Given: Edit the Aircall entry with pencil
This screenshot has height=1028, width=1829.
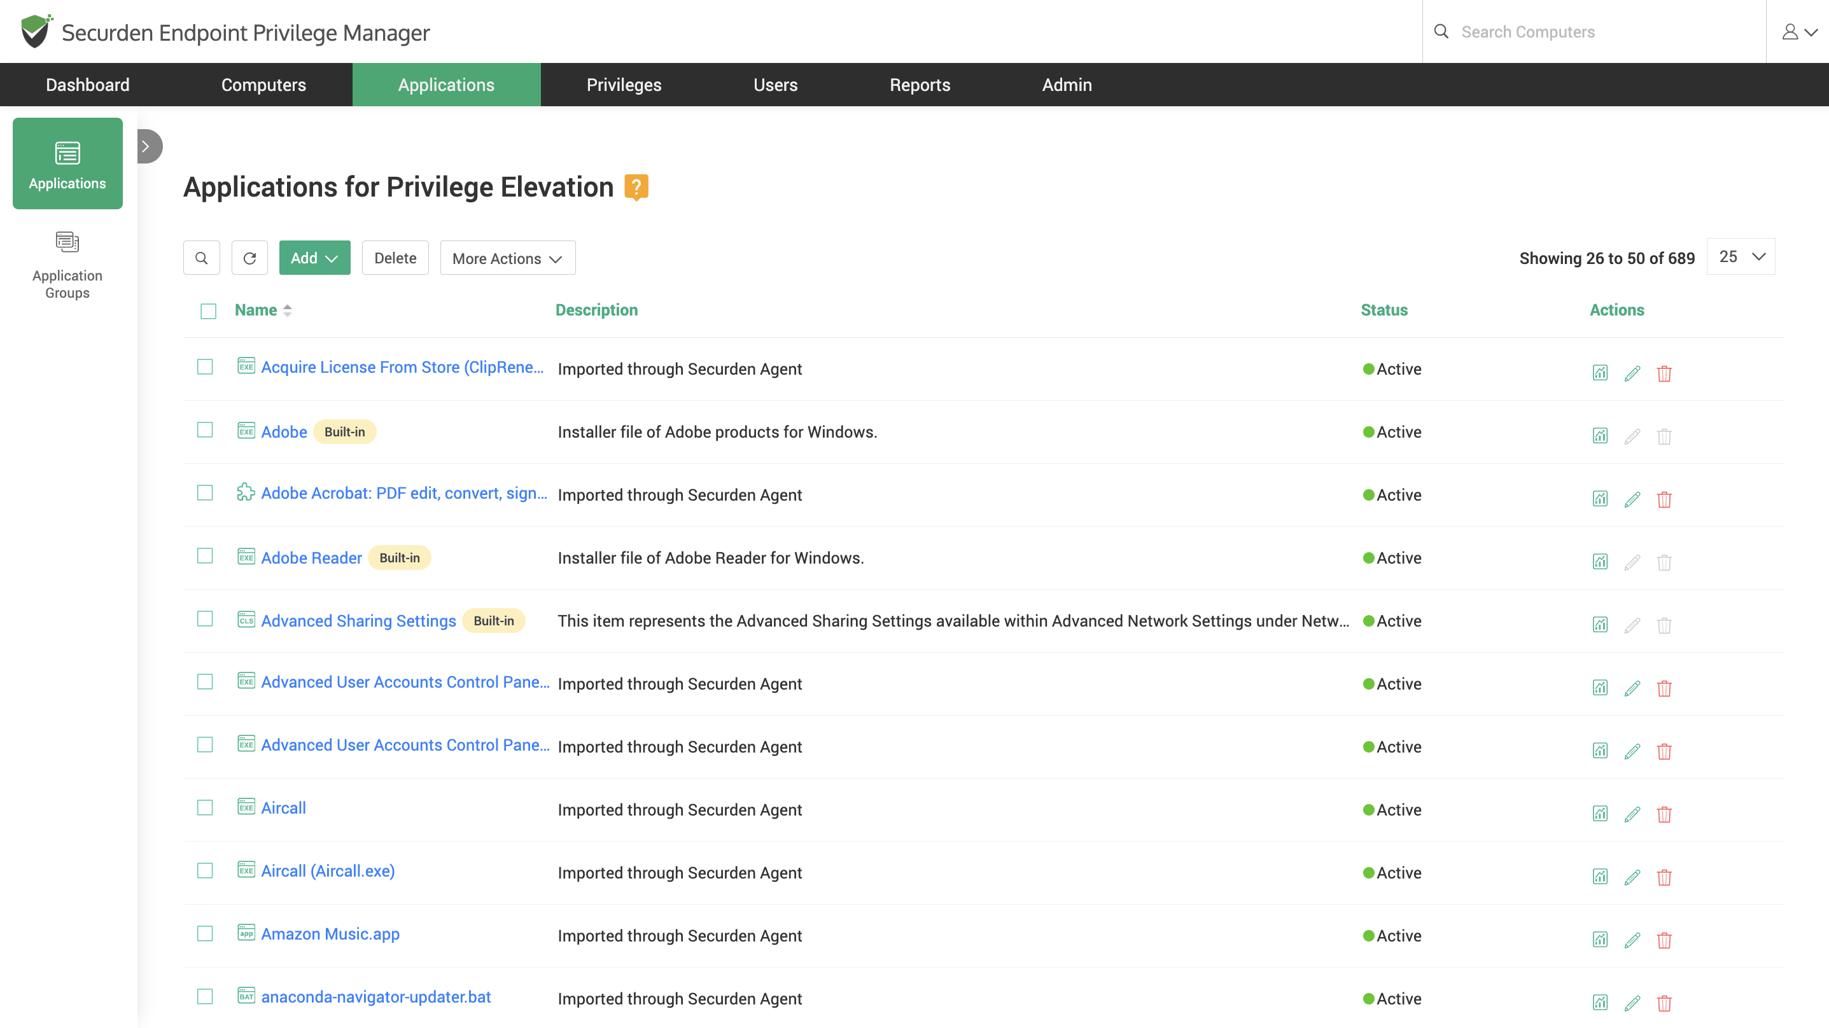Looking at the screenshot, I should pos(1632,814).
